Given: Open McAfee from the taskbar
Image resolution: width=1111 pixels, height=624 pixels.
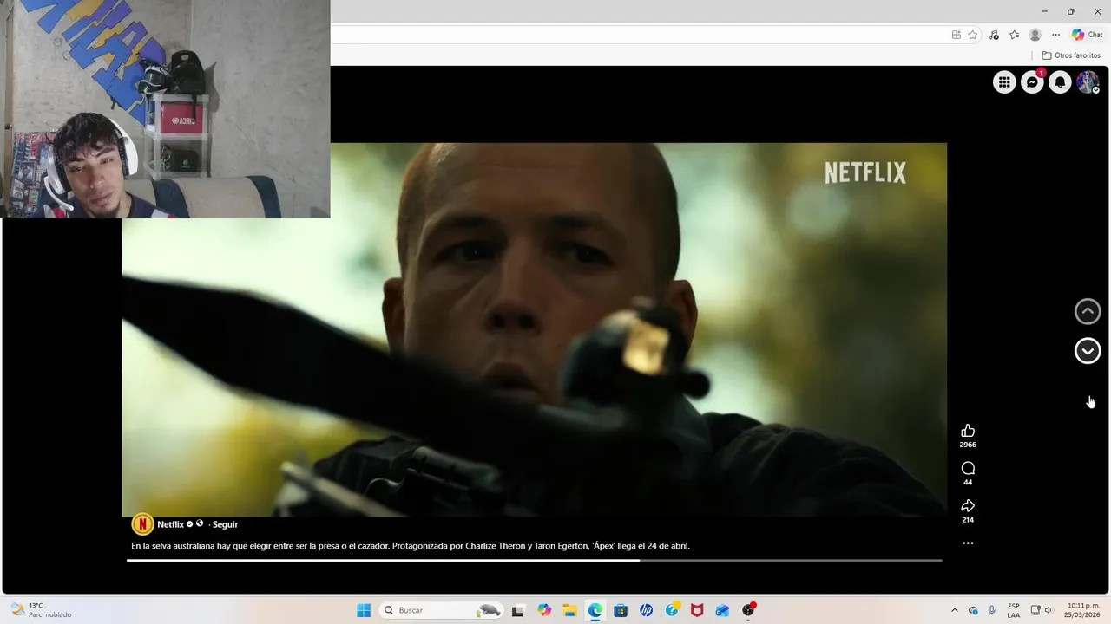Looking at the screenshot, I should (697, 610).
